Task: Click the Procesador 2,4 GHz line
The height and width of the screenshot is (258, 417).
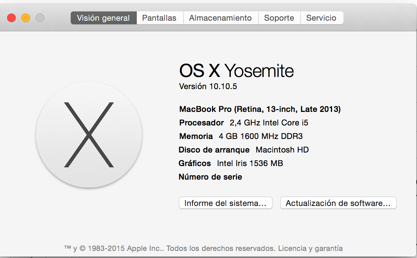Action: pos(244,123)
